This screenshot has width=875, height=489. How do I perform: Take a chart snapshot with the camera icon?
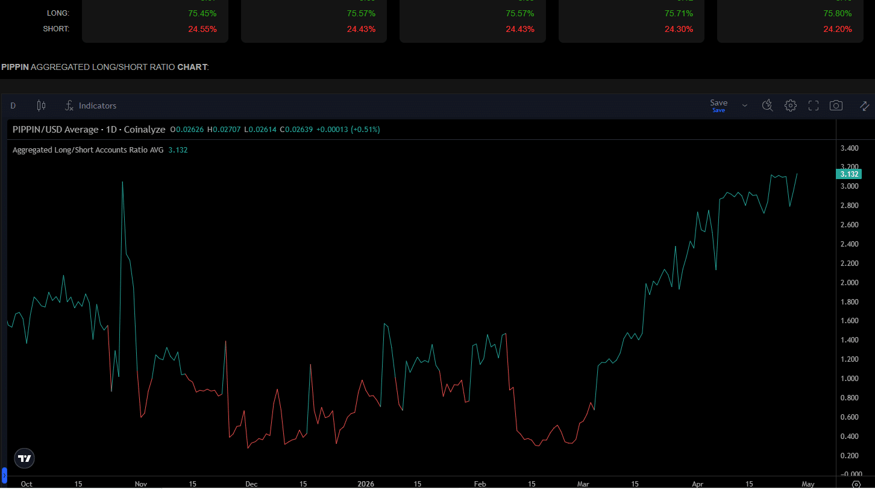pyautogui.click(x=836, y=106)
